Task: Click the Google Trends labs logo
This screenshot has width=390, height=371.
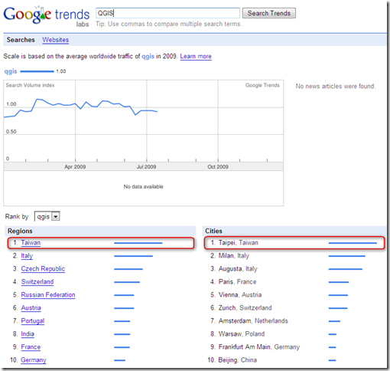Action: [47, 16]
